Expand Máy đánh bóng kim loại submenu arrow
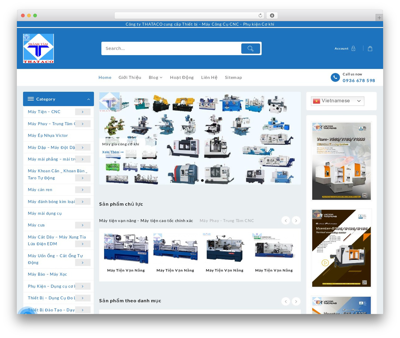Image resolution: width=400 pixels, height=338 pixels. (82, 201)
